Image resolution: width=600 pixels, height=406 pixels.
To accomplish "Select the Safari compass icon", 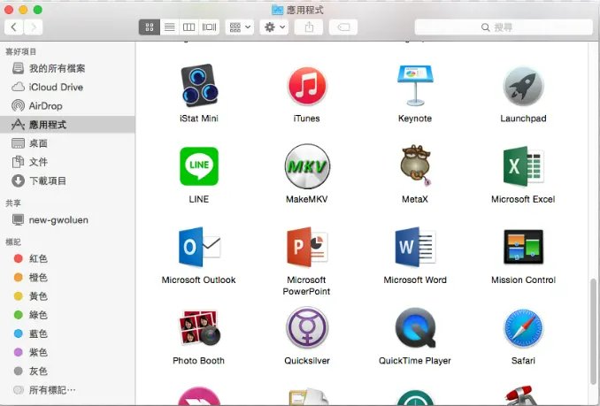I will (x=523, y=328).
